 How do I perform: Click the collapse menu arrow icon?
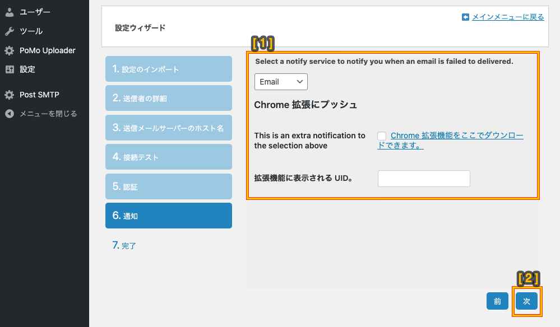click(x=10, y=114)
